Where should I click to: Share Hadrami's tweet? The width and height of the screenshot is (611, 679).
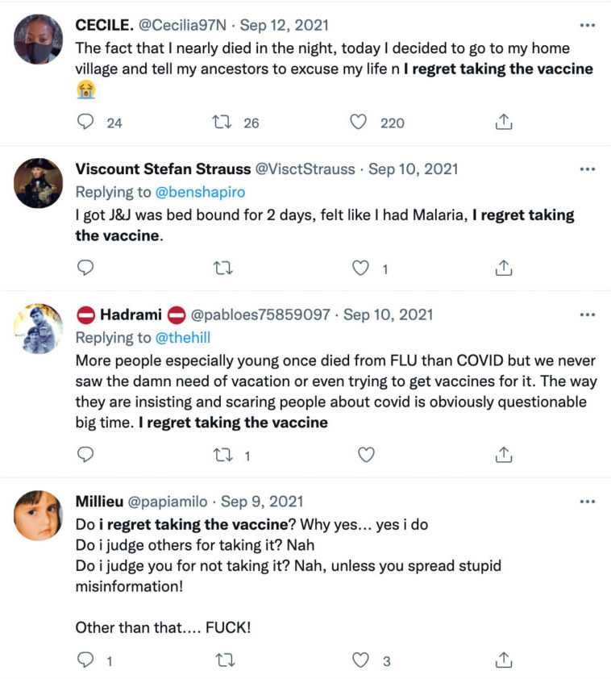(503, 456)
